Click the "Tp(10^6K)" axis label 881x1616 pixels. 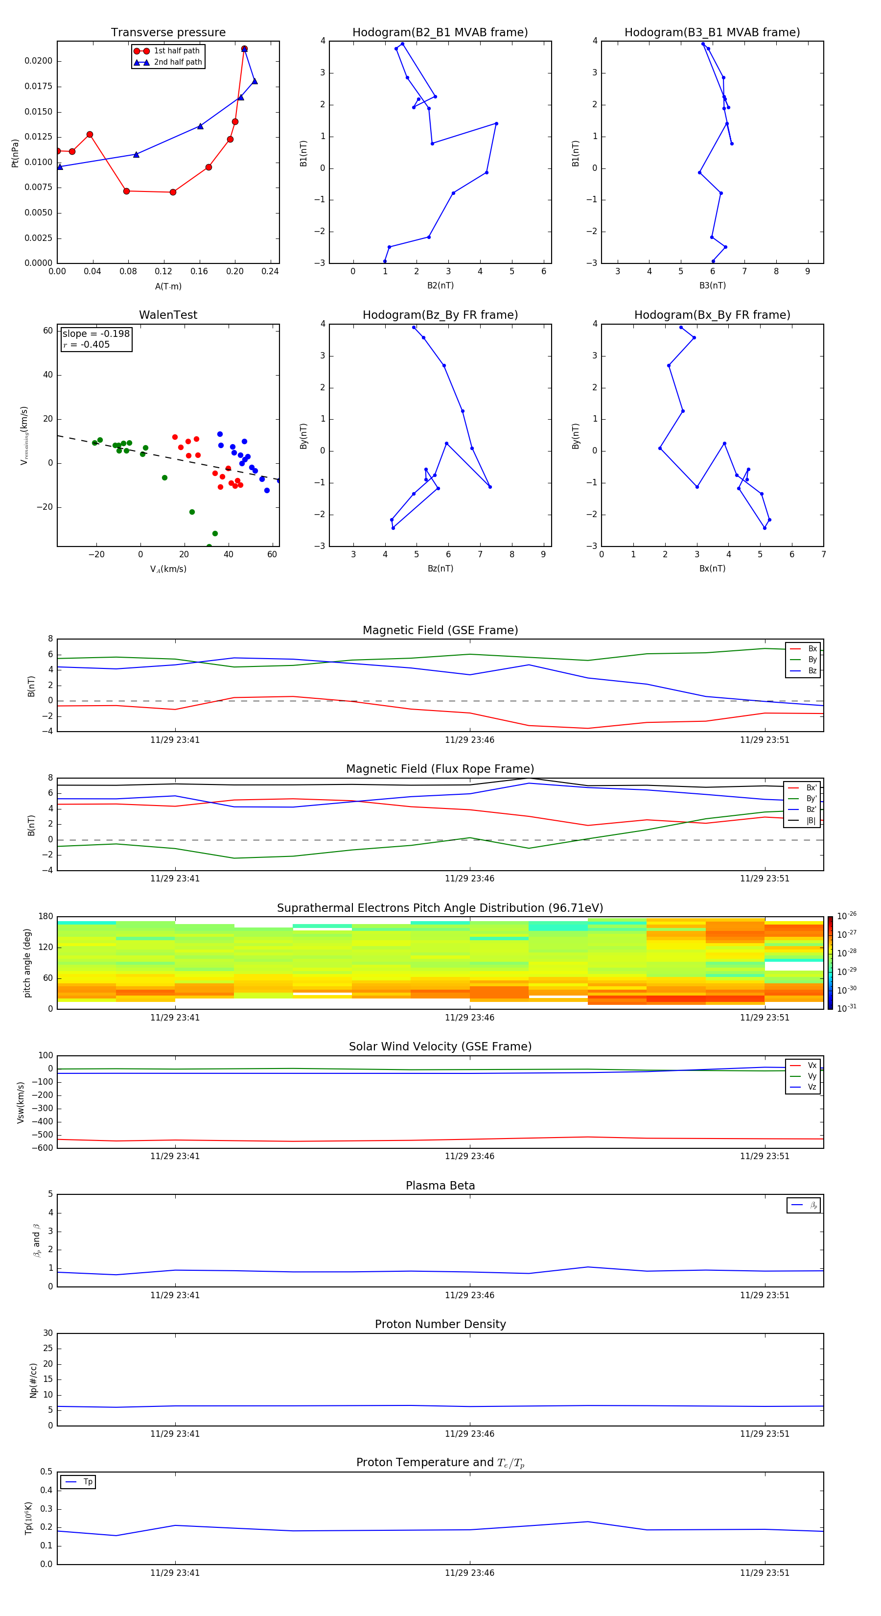point(28,1518)
